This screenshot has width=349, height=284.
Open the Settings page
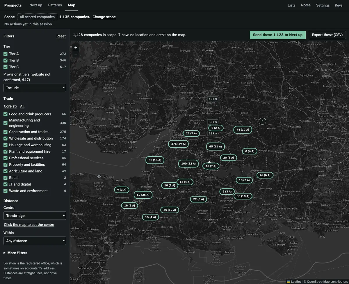(x=323, y=5)
